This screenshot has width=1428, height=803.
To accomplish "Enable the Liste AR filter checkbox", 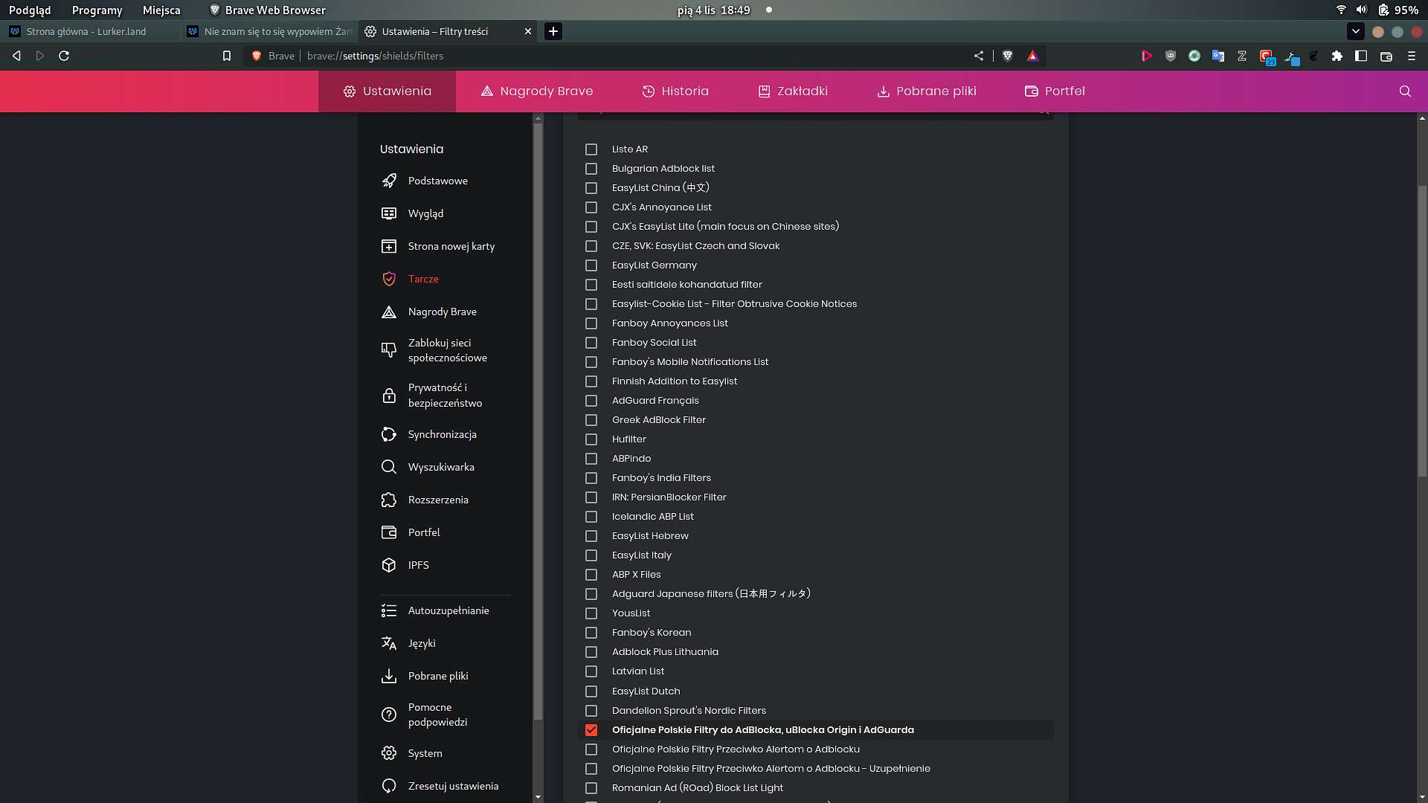I will pyautogui.click(x=591, y=149).
